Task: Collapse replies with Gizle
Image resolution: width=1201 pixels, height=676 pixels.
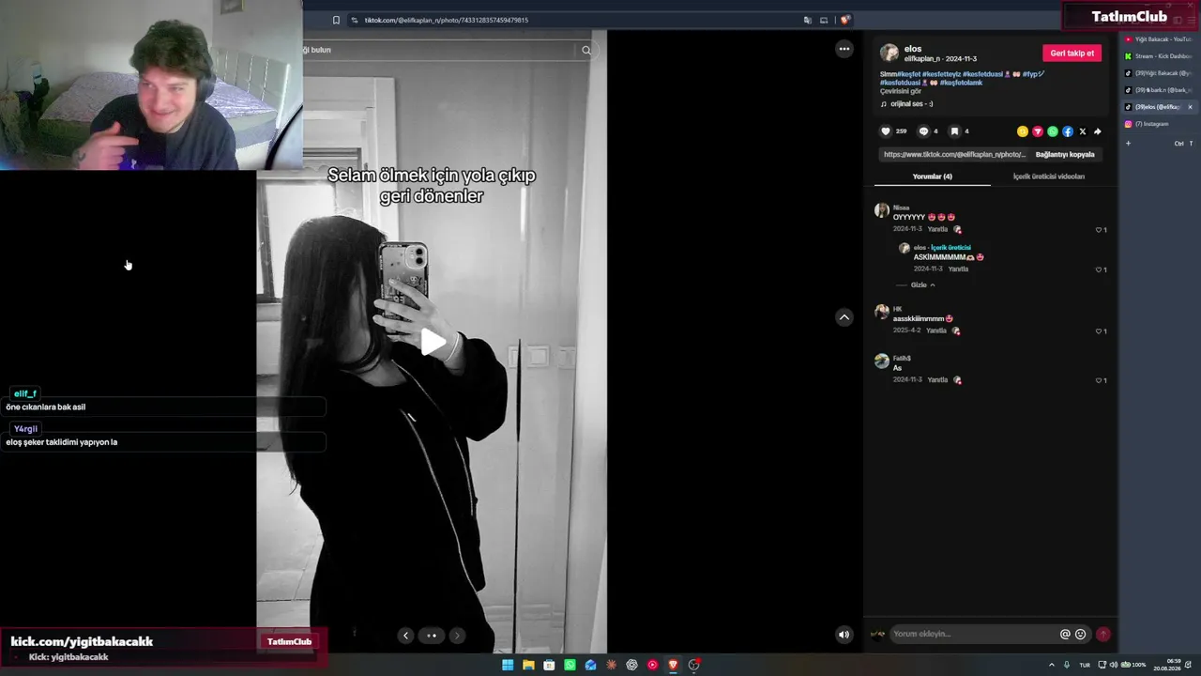Action: (x=922, y=284)
